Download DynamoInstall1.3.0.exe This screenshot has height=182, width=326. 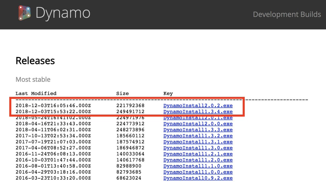pos(198,148)
